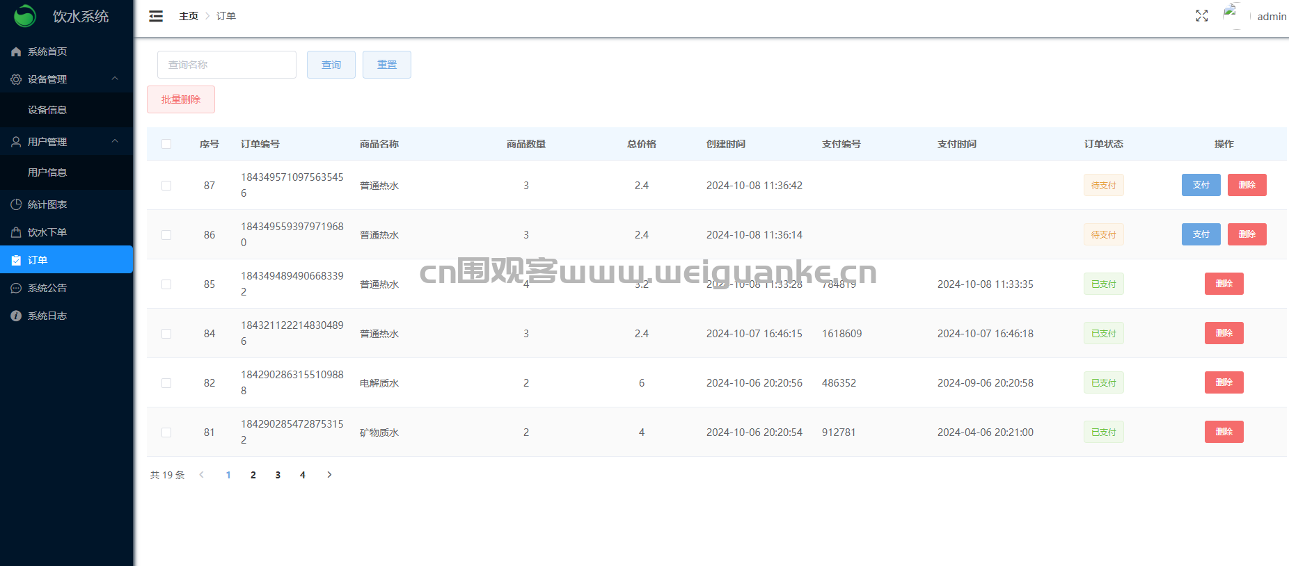Open 统计图表 in the sidebar

(47, 204)
